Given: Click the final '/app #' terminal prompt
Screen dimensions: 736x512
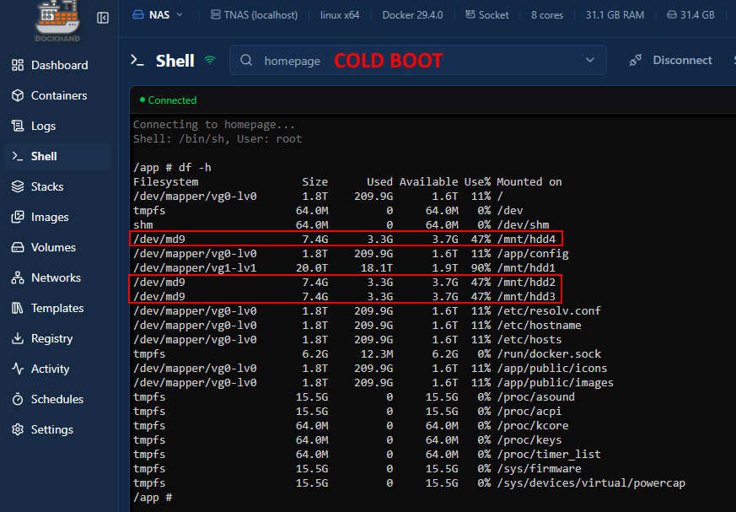Looking at the screenshot, I should (153, 498).
